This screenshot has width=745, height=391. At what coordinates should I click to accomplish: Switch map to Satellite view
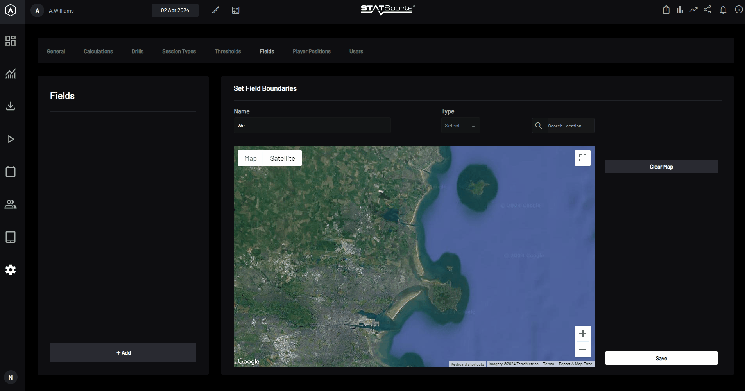coord(283,158)
